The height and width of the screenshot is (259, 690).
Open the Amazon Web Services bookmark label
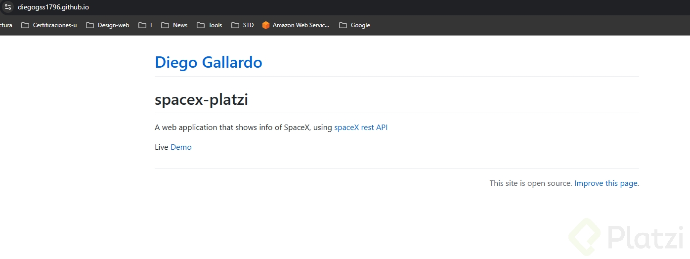click(x=301, y=25)
